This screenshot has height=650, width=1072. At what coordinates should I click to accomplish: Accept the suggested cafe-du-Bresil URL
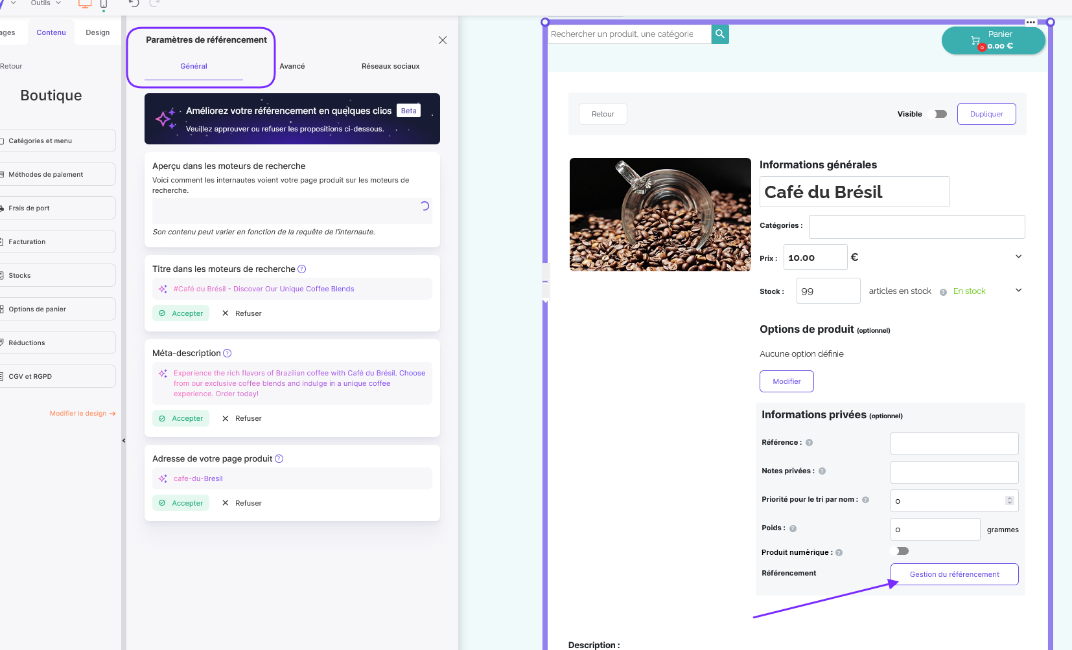[x=181, y=503]
